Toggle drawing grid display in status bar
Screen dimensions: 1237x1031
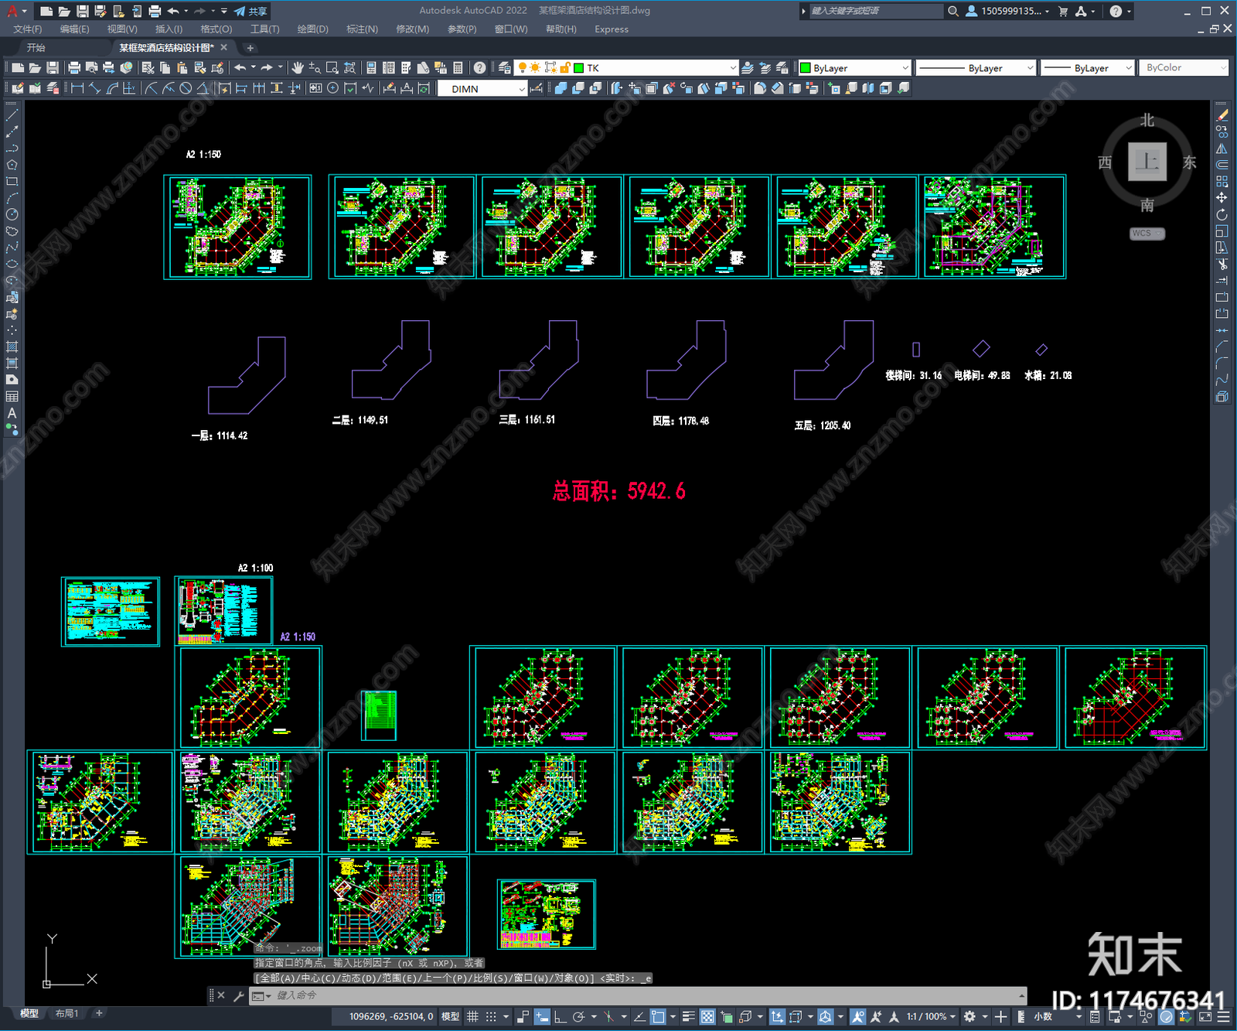472,1016
